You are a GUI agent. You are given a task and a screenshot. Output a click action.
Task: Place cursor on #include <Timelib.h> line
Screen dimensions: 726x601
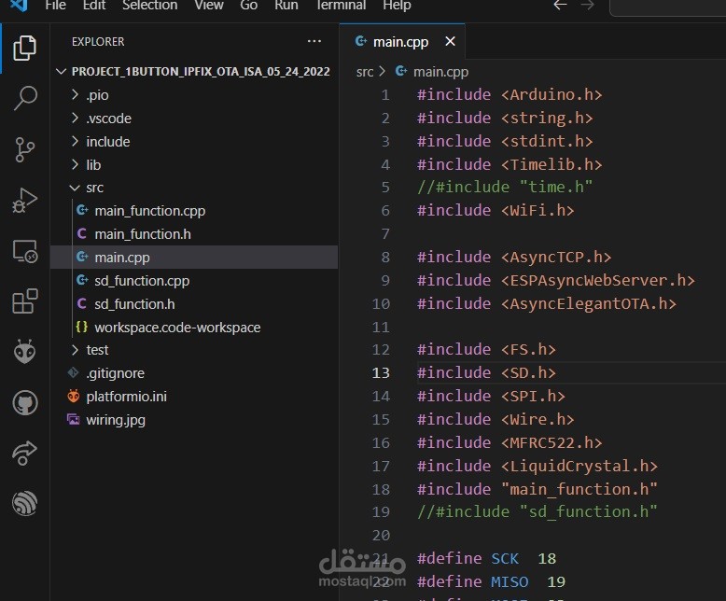point(510,164)
